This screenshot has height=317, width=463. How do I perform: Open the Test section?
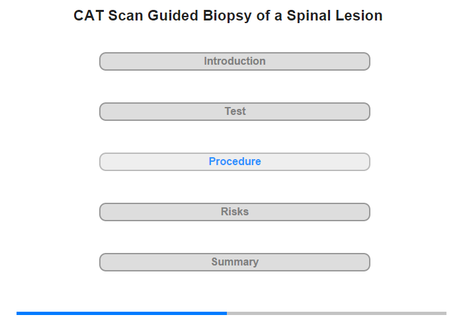pos(235,112)
